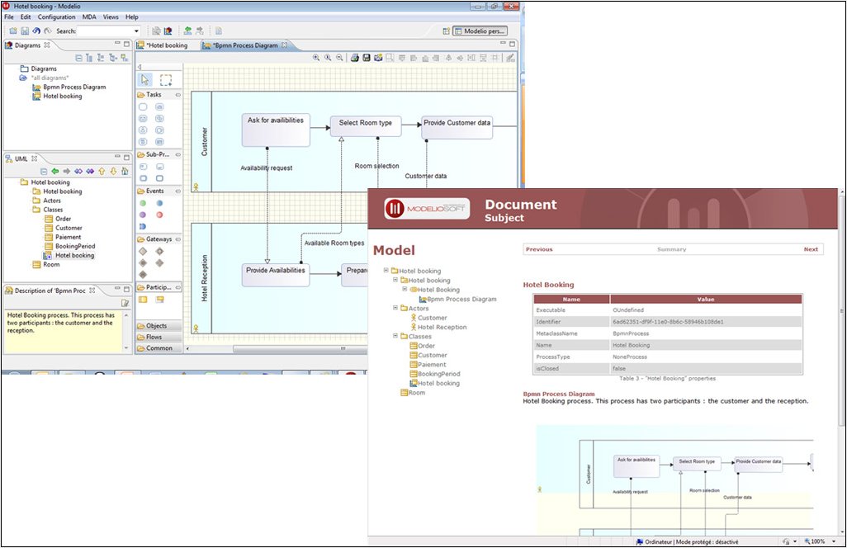Viewport: 847px width, 548px height.
Task: Toggle the pin on the Tasks drawer
Action: coord(177,94)
